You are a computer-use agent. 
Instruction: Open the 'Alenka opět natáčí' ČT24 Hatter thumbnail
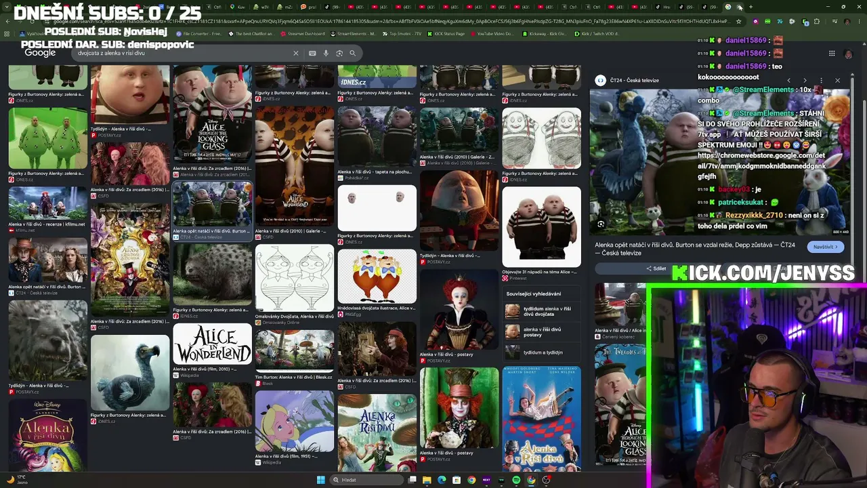[47, 261]
